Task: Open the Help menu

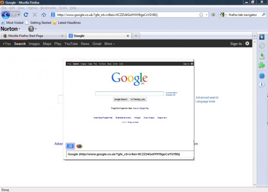Action: [73, 8]
